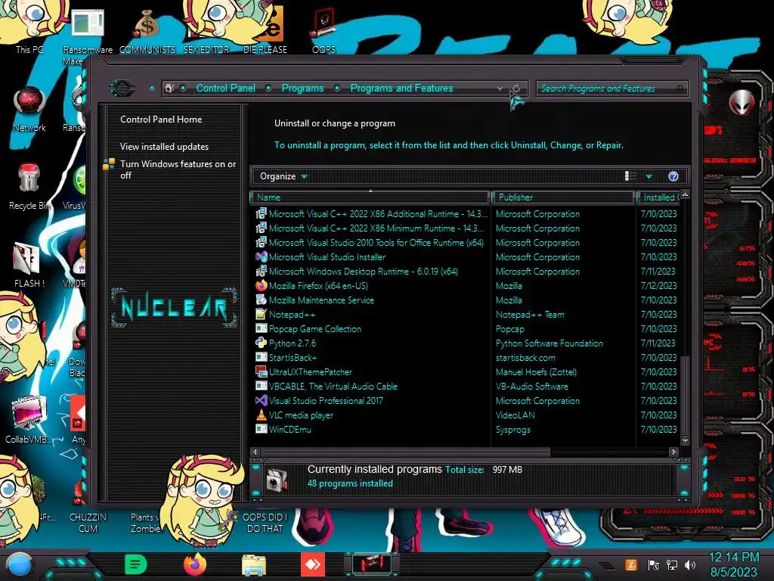
Task: Click the Control Panel breadcrumb
Action: click(225, 88)
